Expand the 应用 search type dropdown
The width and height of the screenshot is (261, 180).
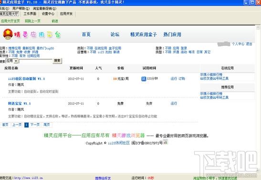click(16, 61)
